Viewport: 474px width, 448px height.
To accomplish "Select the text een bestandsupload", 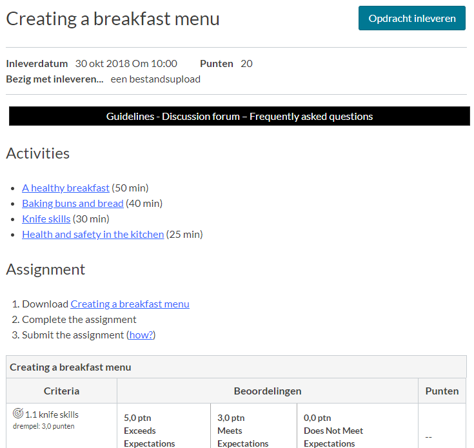I will (155, 79).
